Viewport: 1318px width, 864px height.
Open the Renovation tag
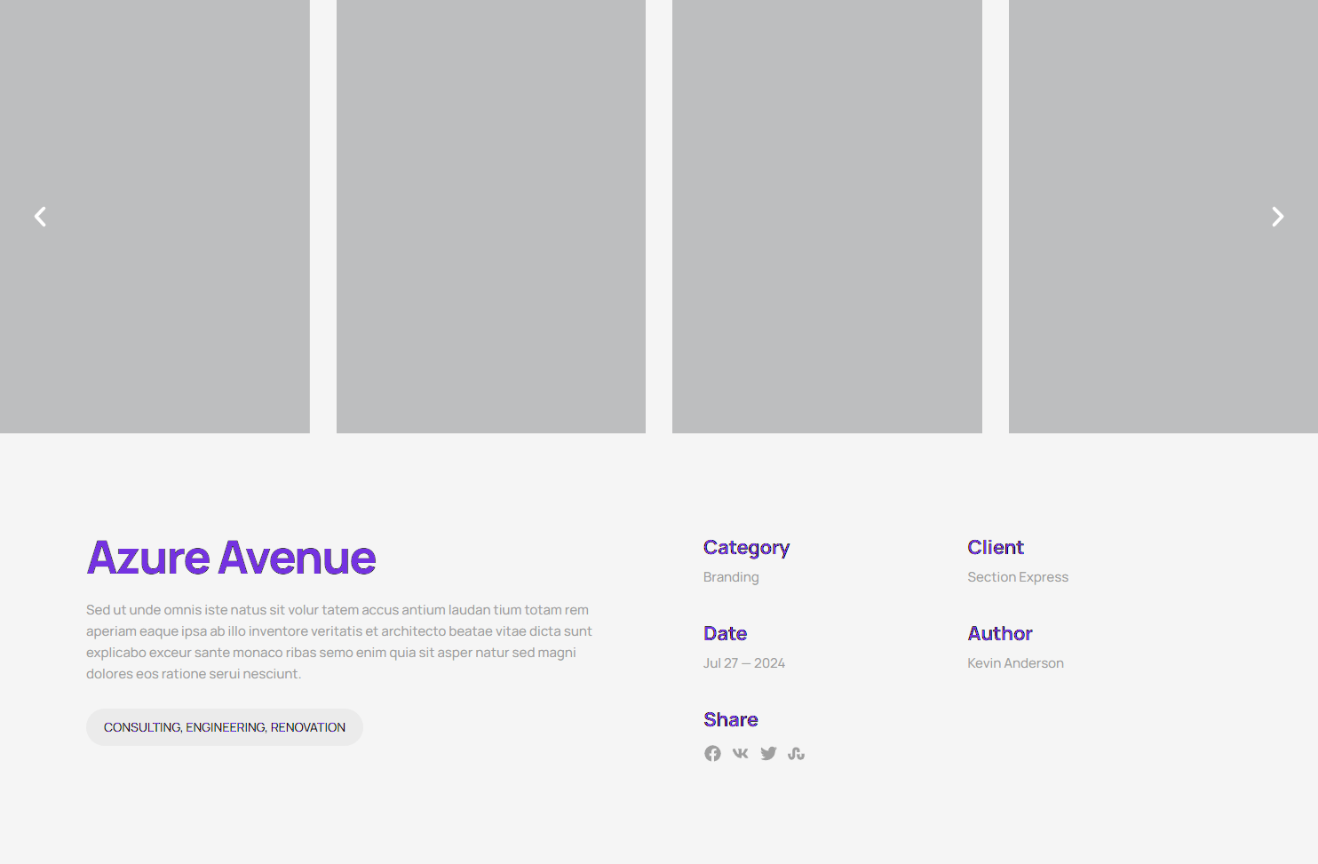(x=308, y=727)
